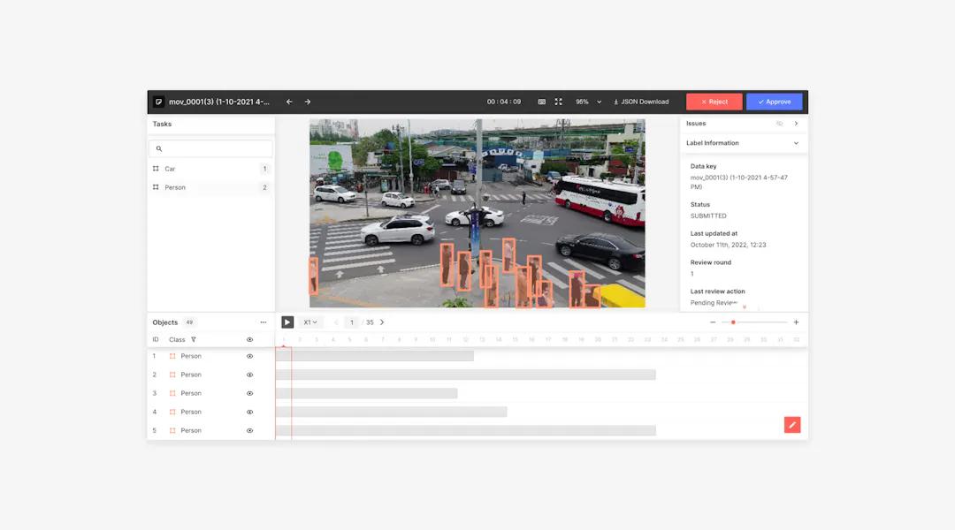The height and width of the screenshot is (530, 955).
Task: Select the Person class in Tasks
Action: point(210,187)
